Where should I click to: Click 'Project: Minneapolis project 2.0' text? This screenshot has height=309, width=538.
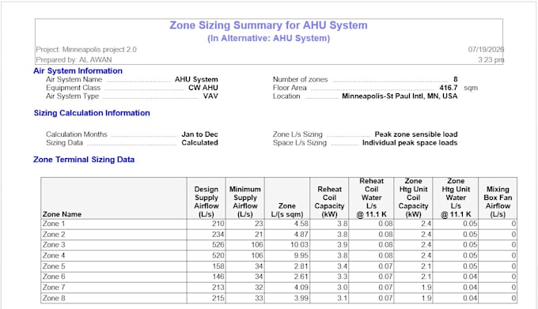click(86, 49)
